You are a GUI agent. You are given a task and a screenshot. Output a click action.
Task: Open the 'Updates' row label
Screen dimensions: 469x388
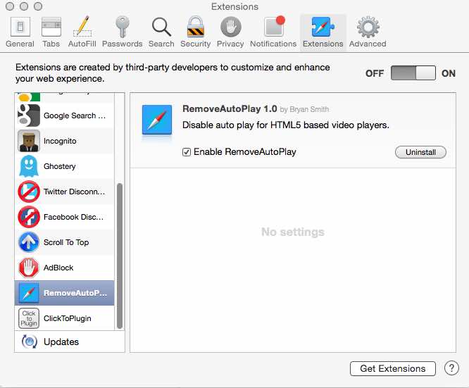point(61,342)
